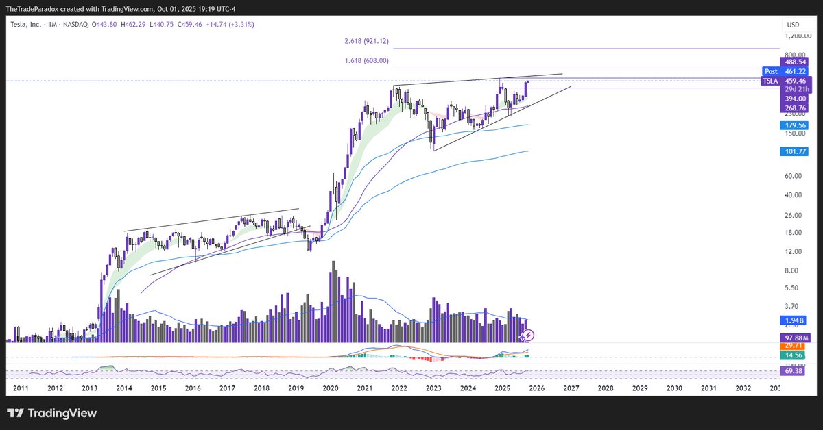This screenshot has width=823, height=430.
Task: Select the 1.618 (608.00) Fibonacci label
Action: point(367,61)
